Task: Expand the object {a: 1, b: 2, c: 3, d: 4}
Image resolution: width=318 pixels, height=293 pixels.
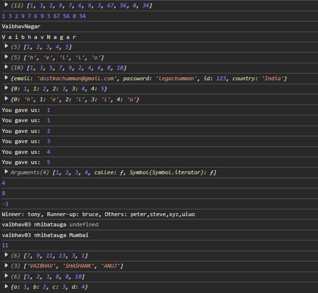Action: tap(6, 286)
